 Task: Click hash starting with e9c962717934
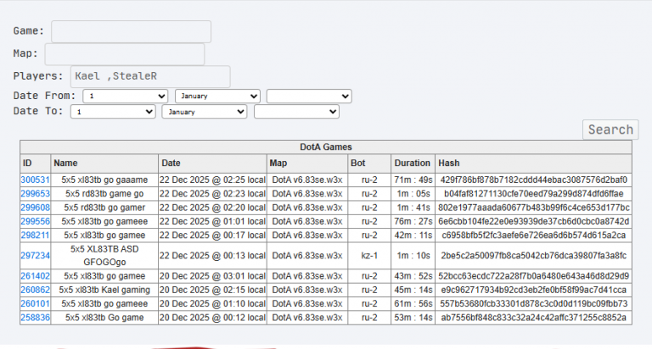point(533,290)
